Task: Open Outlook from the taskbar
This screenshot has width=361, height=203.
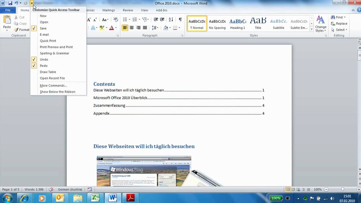Action: 60,198
